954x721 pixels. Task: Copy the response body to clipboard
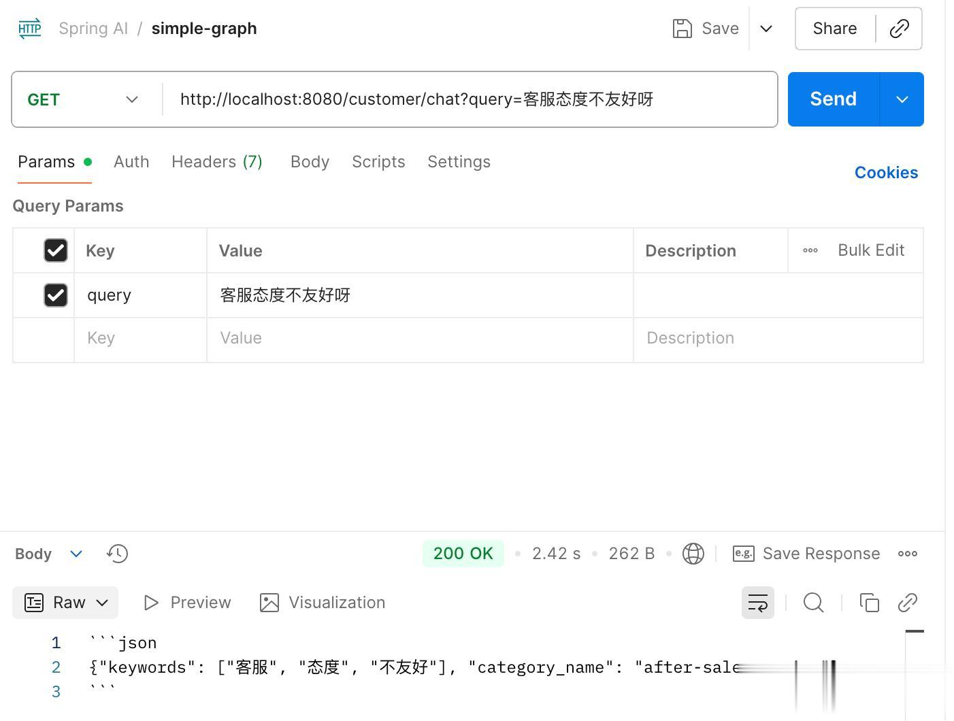pyautogui.click(x=869, y=603)
